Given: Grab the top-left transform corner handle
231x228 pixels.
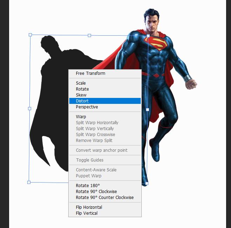Looking at the screenshot, I should (30, 35).
